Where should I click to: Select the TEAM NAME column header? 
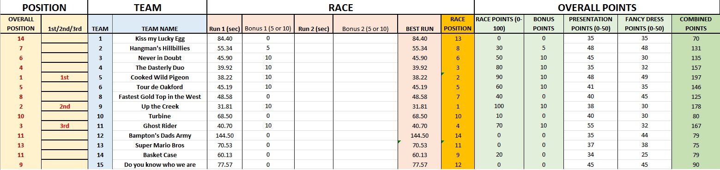(x=159, y=29)
